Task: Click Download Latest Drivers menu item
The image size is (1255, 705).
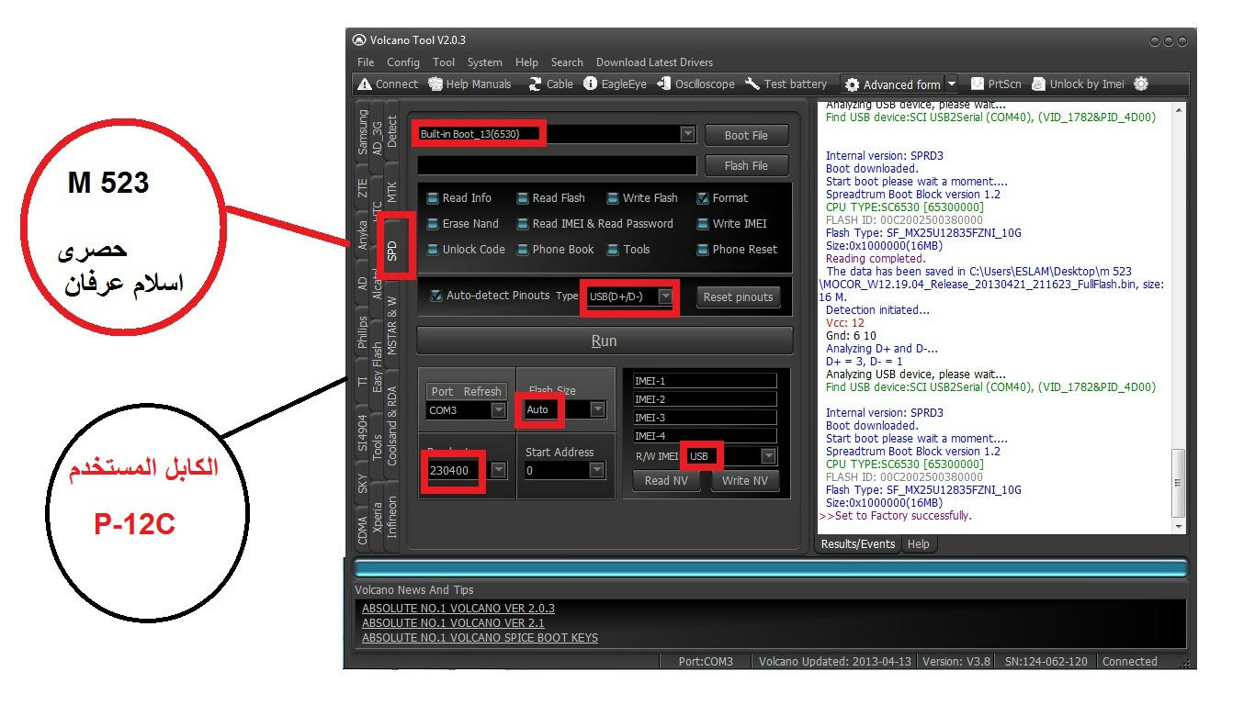Action: (x=654, y=62)
